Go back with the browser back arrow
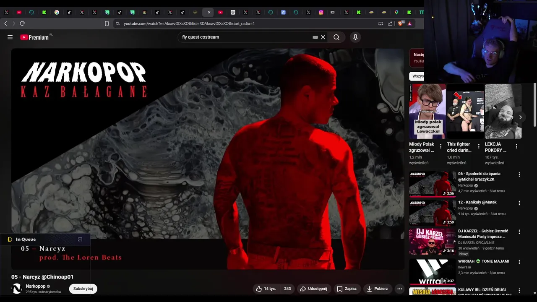The width and height of the screenshot is (537, 302). (x=6, y=23)
